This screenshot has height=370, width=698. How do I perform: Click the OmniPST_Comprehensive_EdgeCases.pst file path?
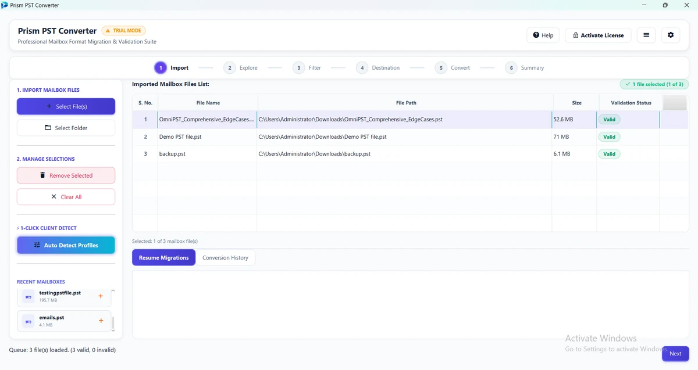tap(350, 120)
